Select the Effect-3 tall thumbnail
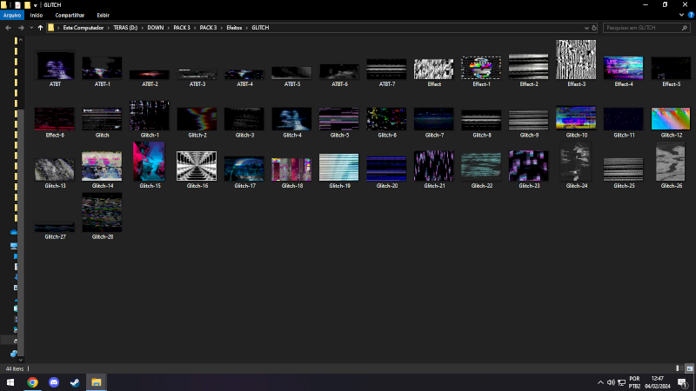This screenshot has width=696, height=391. coord(576,59)
